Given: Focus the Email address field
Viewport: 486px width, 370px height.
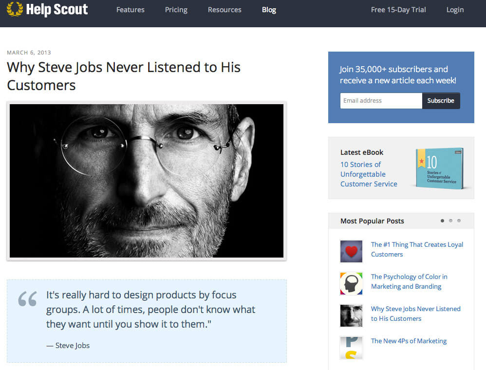Looking at the screenshot, I should click(381, 101).
